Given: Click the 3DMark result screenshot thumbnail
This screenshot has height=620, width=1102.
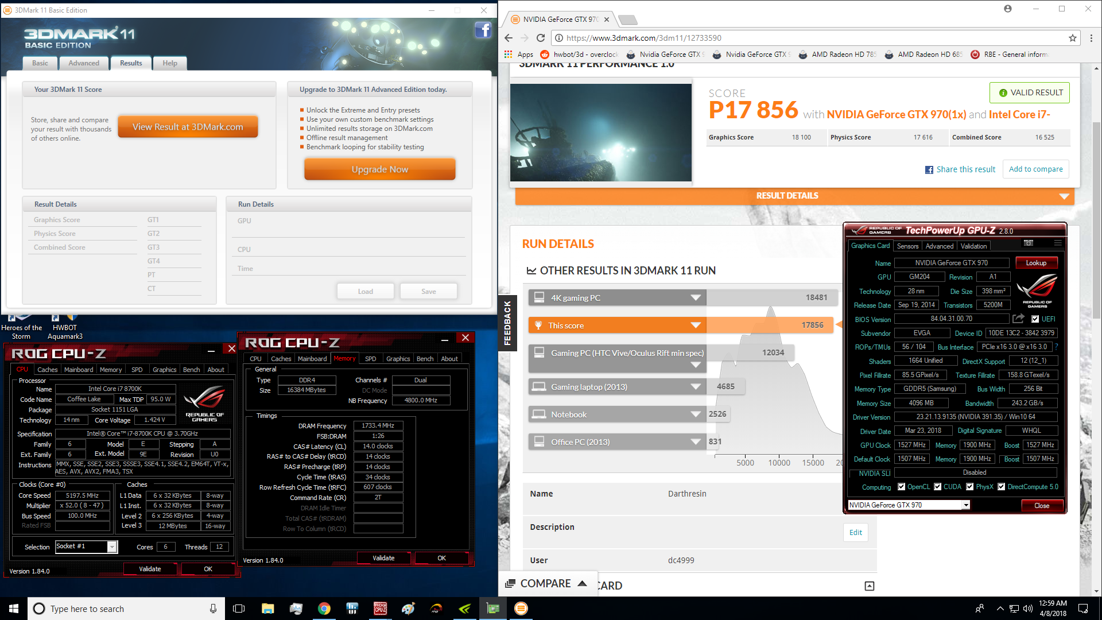Looking at the screenshot, I should (601, 133).
